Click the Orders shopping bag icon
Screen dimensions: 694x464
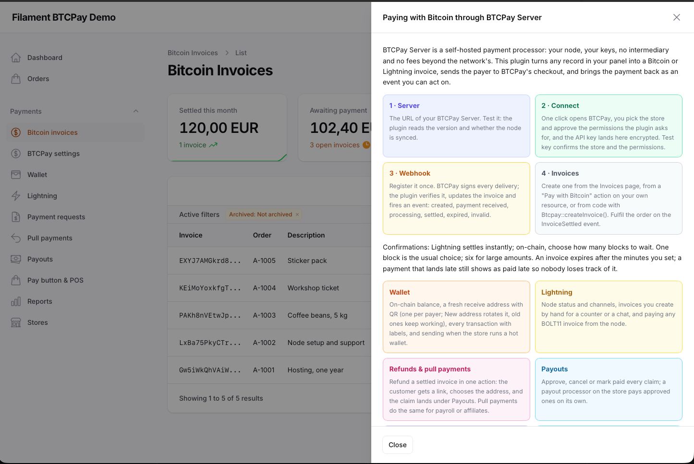point(16,79)
